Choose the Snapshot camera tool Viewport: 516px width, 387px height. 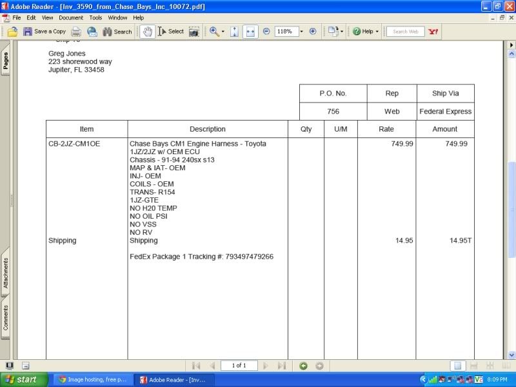click(194, 32)
